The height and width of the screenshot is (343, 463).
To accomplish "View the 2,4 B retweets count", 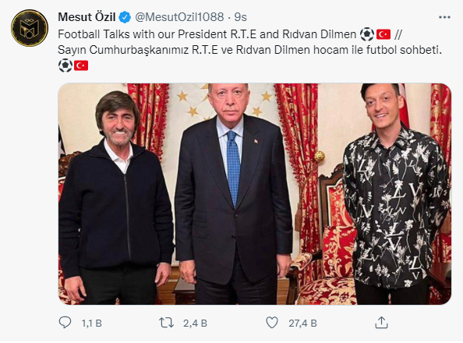I will tap(195, 324).
